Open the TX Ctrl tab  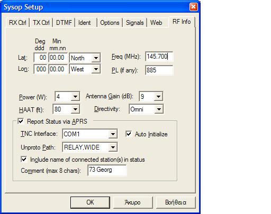(41, 23)
